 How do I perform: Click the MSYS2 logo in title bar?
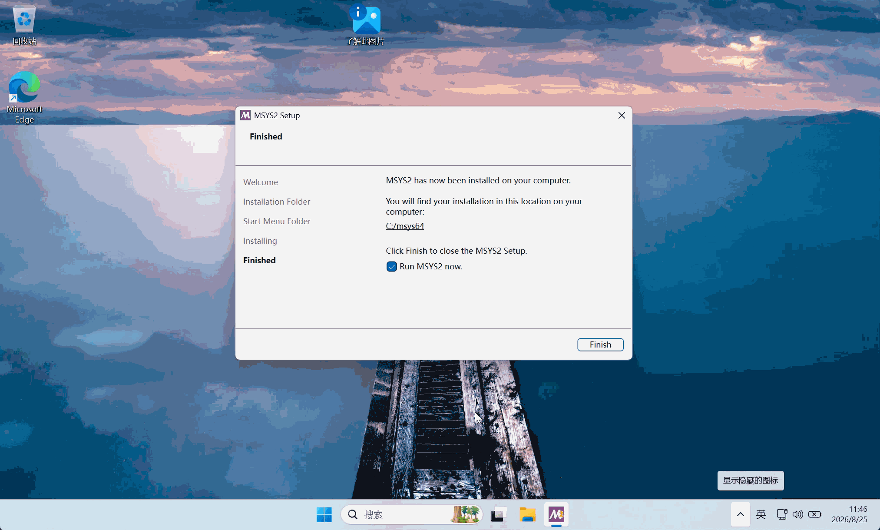245,115
